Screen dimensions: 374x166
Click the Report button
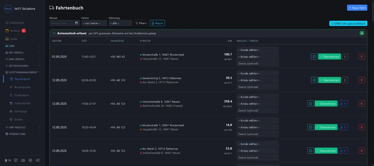coord(157,23)
